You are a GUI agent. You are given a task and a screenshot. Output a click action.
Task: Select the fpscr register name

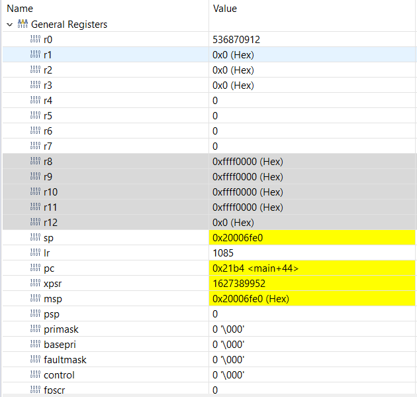coord(54,390)
